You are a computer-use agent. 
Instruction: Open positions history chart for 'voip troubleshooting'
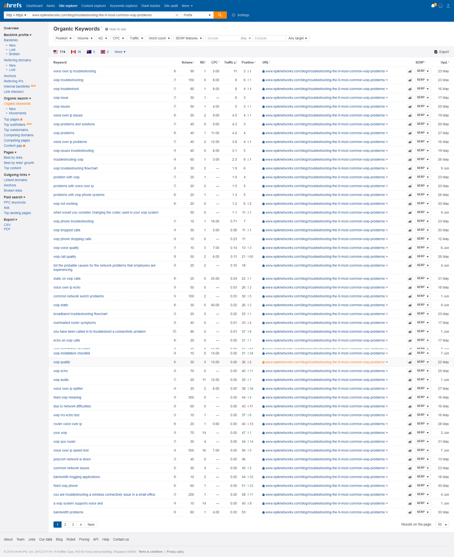coord(409,80)
